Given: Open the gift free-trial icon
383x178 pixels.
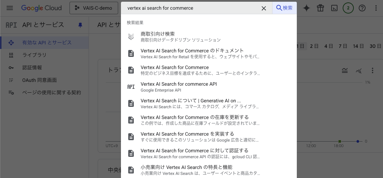Looking at the screenshot, I should (x=320, y=8).
